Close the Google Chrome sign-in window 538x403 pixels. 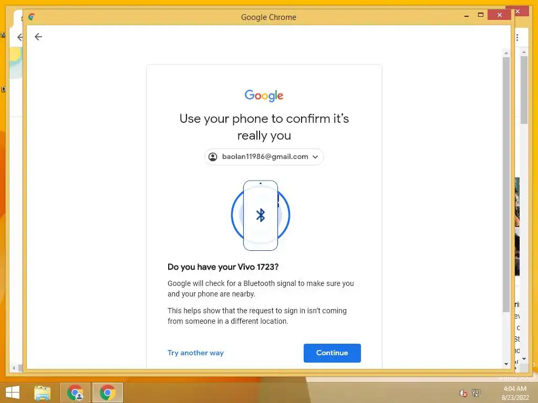(499, 15)
